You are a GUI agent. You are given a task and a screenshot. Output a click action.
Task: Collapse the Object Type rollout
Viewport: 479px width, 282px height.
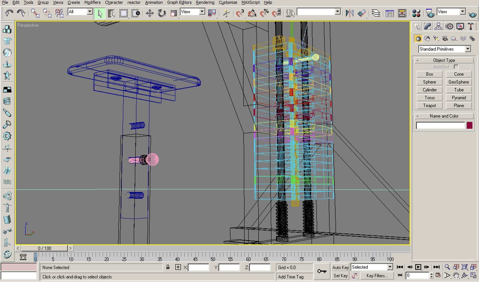click(x=444, y=60)
